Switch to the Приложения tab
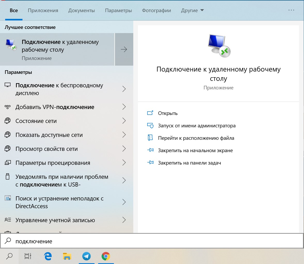The image size is (304, 264). (43, 11)
